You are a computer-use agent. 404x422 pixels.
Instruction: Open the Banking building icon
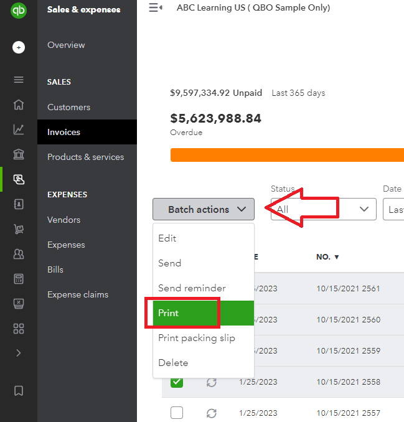point(19,154)
